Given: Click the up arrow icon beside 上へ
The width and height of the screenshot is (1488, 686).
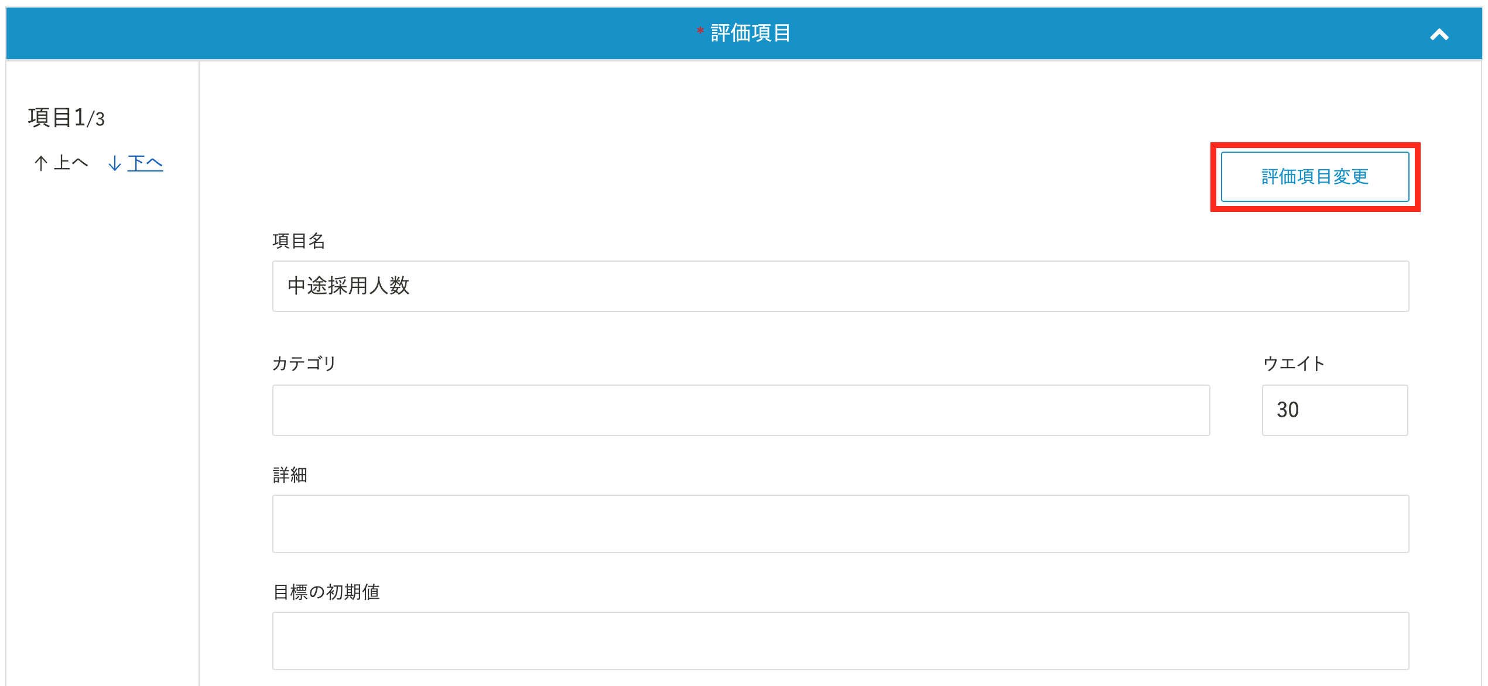Looking at the screenshot, I should [x=40, y=163].
